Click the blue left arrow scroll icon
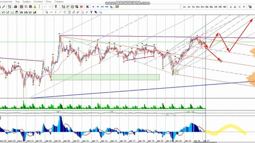 pyautogui.click(x=93, y=7)
